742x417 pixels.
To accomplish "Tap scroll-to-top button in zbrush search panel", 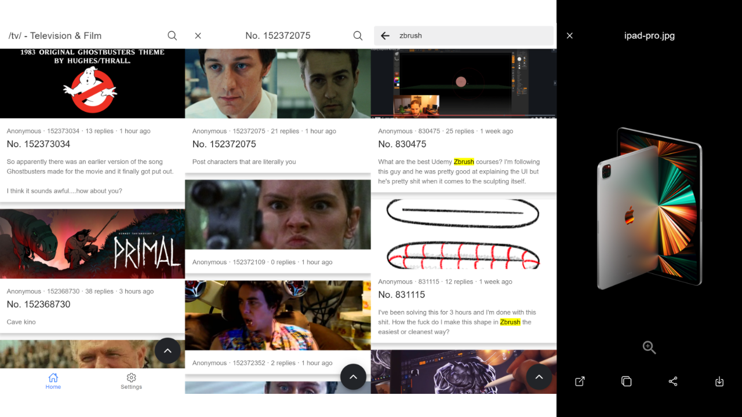I will pos(539,377).
